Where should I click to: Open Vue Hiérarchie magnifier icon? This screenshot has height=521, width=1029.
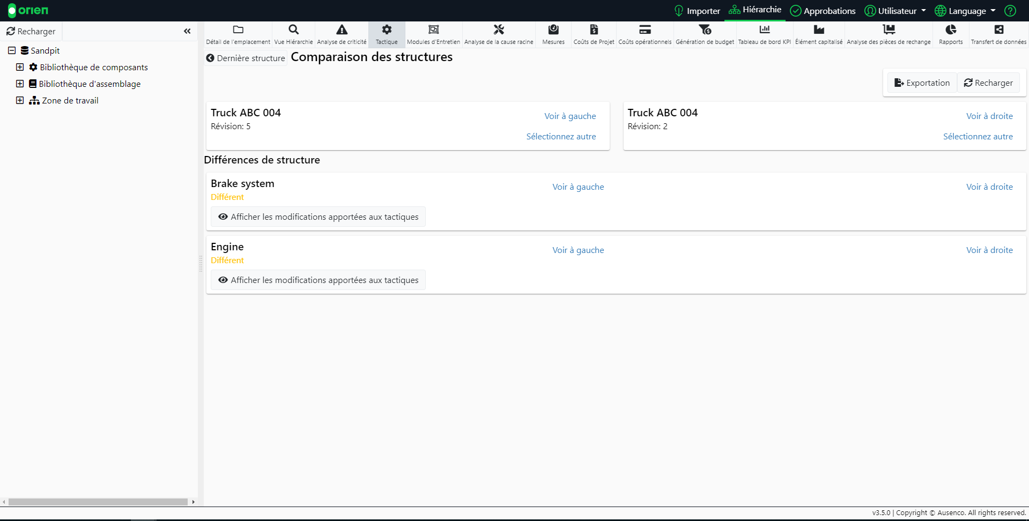tap(293, 30)
